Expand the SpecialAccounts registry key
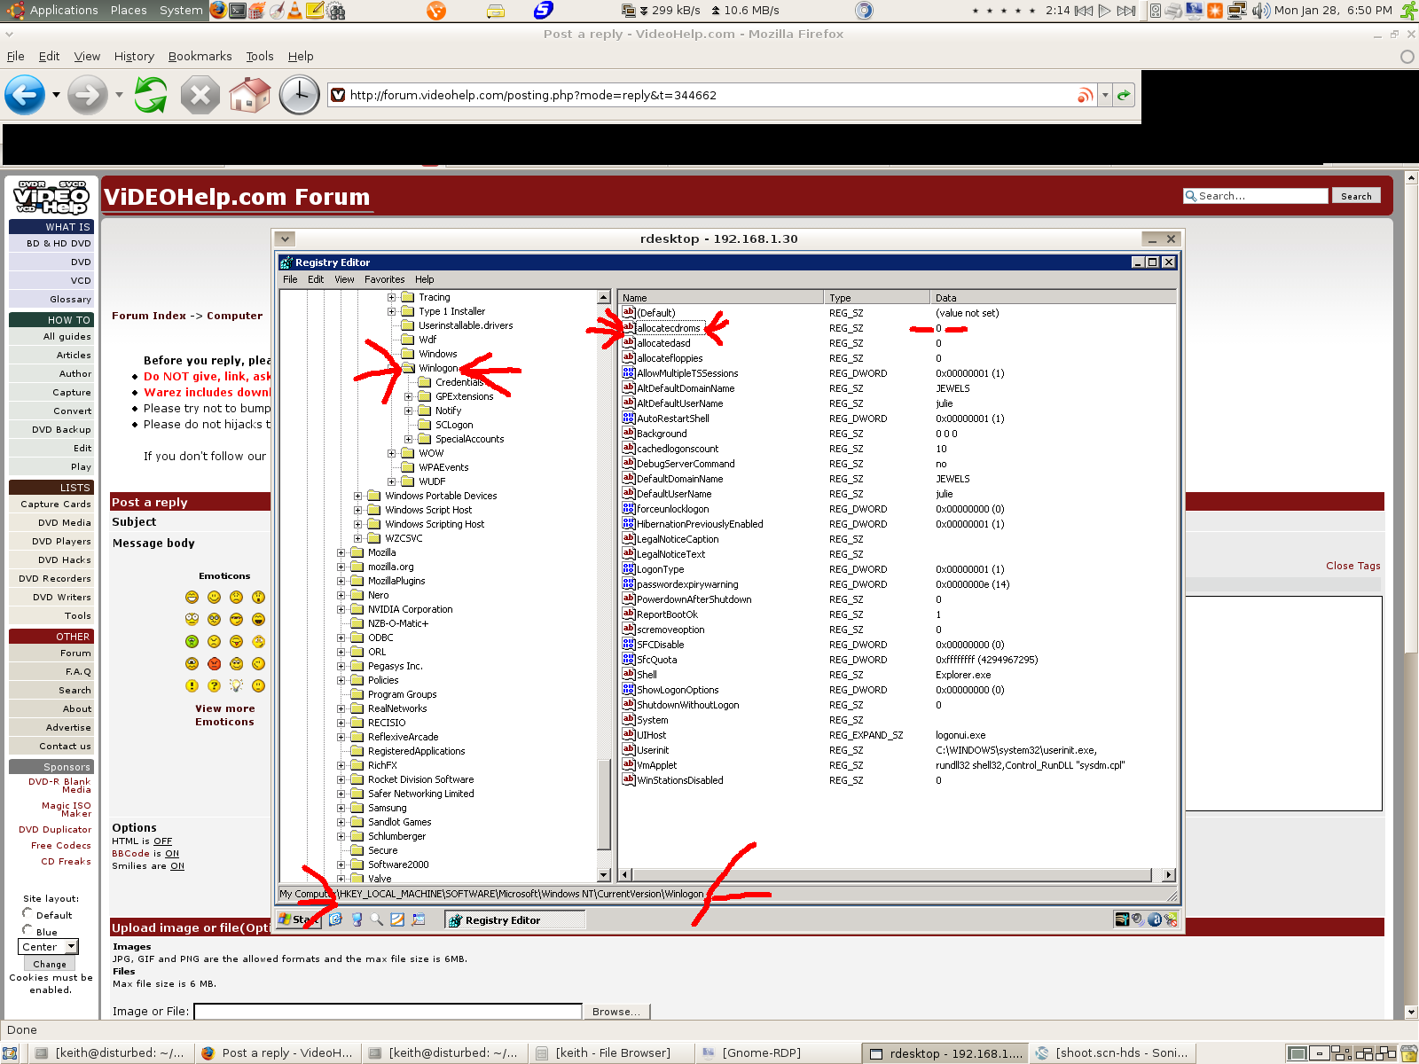This screenshot has height=1064, width=1419. pyautogui.click(x=409, y=439)
